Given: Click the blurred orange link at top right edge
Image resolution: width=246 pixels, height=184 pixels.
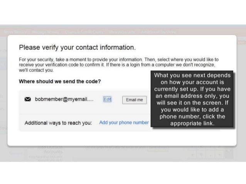Looking at the screenshot, I should [242, 42].
